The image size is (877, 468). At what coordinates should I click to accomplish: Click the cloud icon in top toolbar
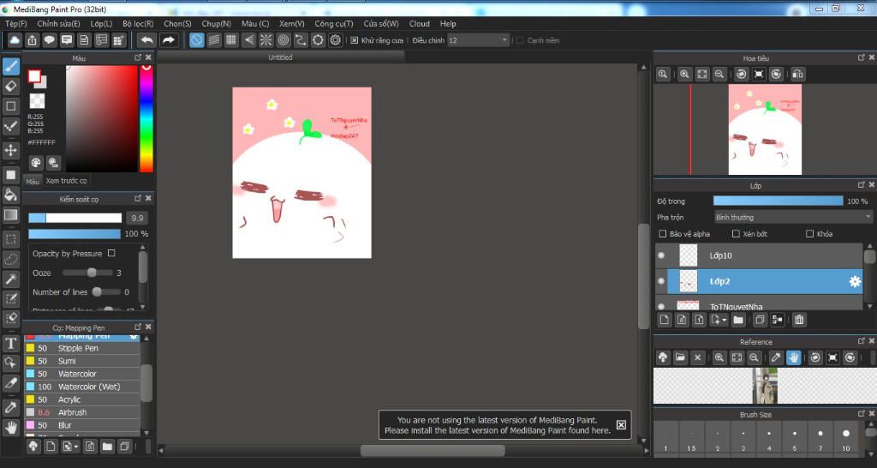(15, 39)
